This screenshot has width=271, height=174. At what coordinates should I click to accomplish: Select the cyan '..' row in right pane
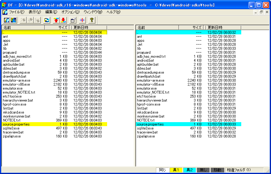(x=188, y=32)
